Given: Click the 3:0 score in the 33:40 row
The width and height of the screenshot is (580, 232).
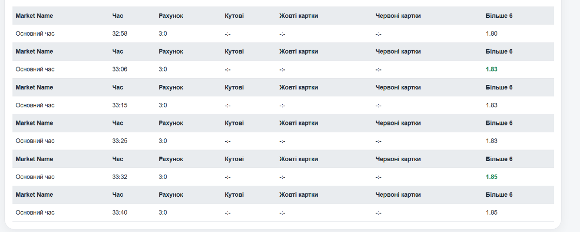Looking at the screenshot, I should (162, 213).
